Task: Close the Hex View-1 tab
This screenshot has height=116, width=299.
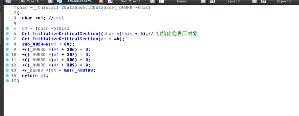Action: point(152,1)
